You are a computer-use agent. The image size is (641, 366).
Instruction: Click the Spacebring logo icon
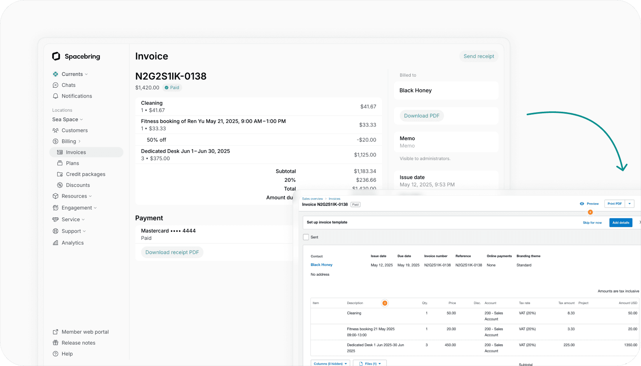click(56, 56)
